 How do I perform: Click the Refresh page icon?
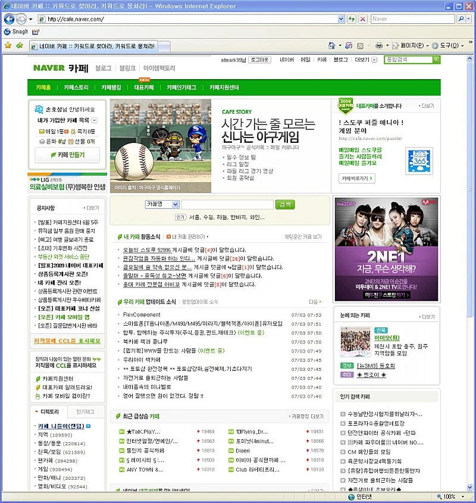click(x=352, y=19)
